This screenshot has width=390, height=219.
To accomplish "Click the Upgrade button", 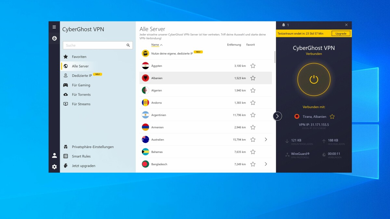I will coord(341,33).
